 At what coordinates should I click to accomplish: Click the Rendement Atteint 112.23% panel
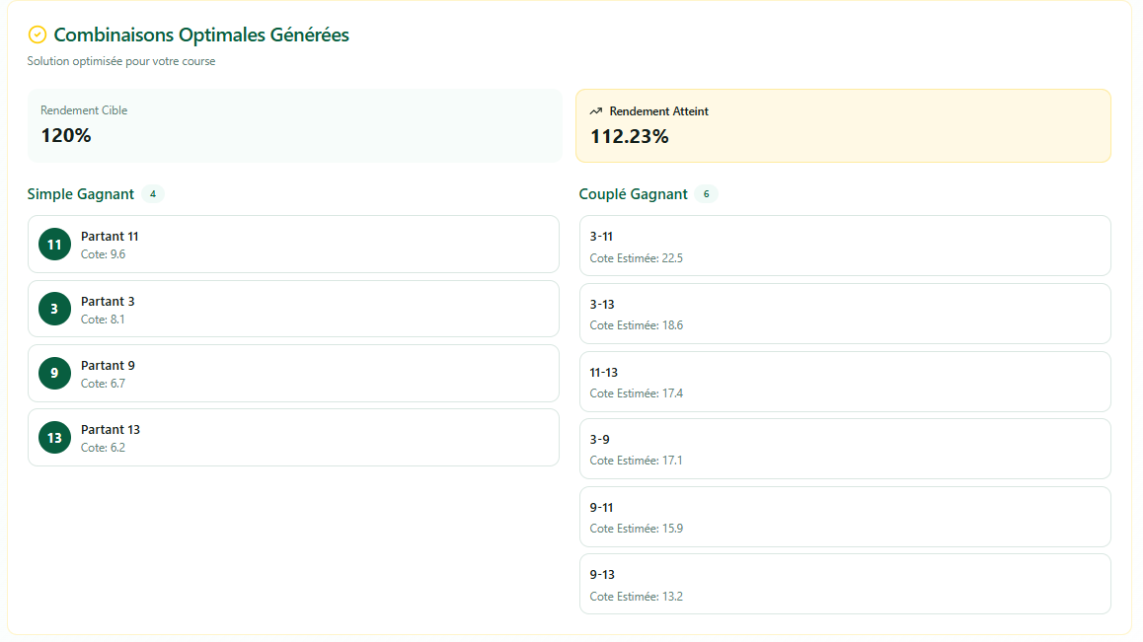coord(843,125)
